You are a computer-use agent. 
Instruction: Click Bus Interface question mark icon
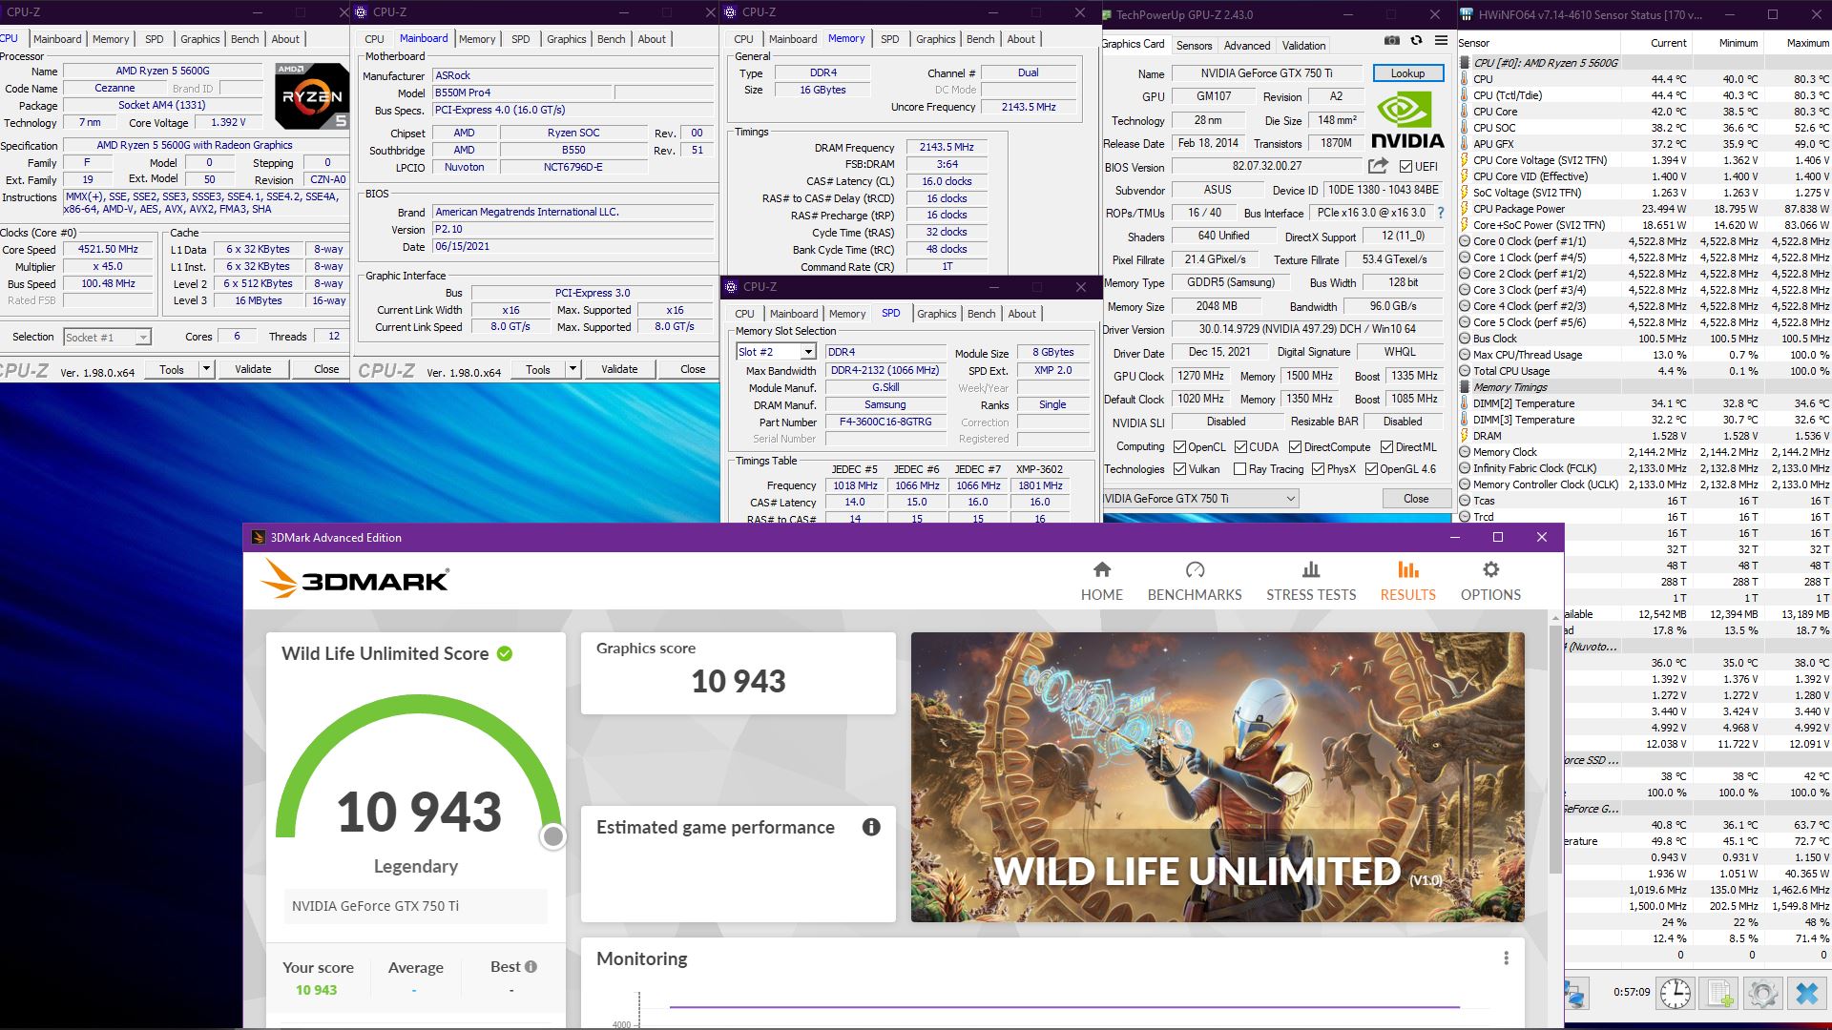[1441, 213]
